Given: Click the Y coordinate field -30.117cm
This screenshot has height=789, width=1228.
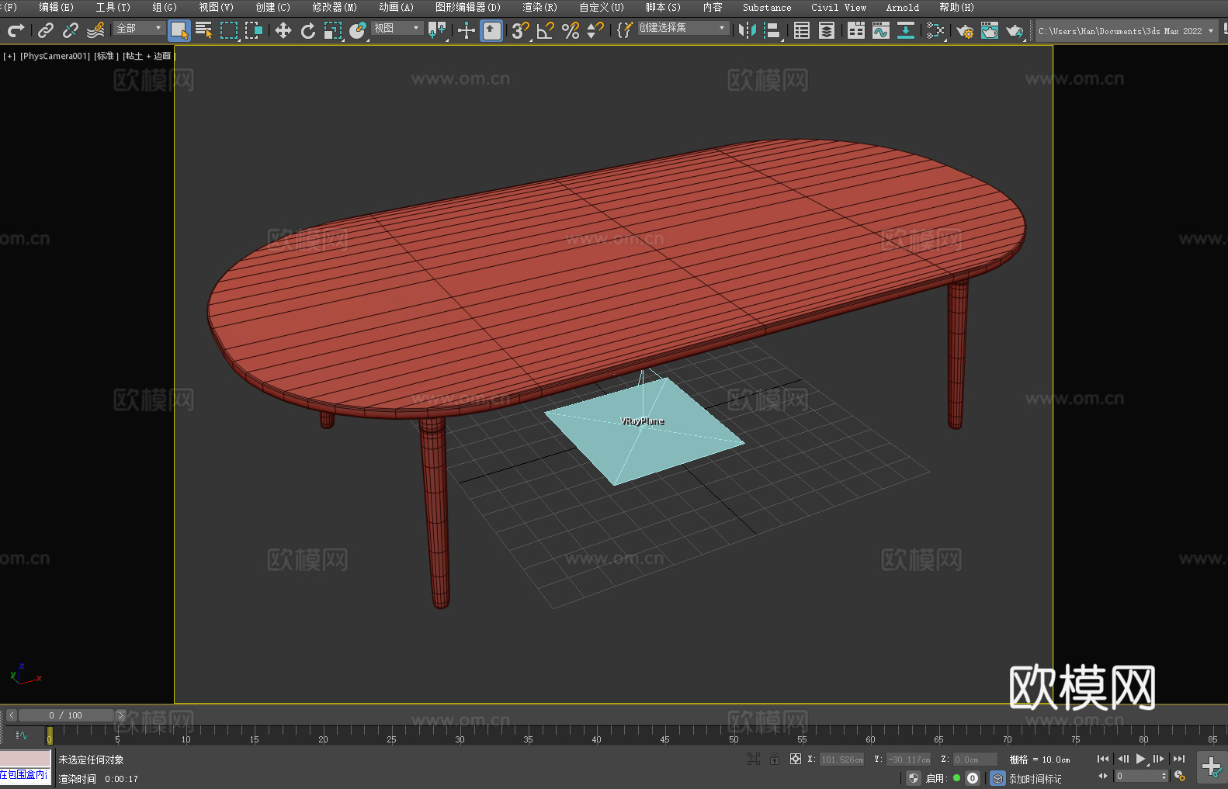Looking at the screenshot, I should (x=910, y=760).
